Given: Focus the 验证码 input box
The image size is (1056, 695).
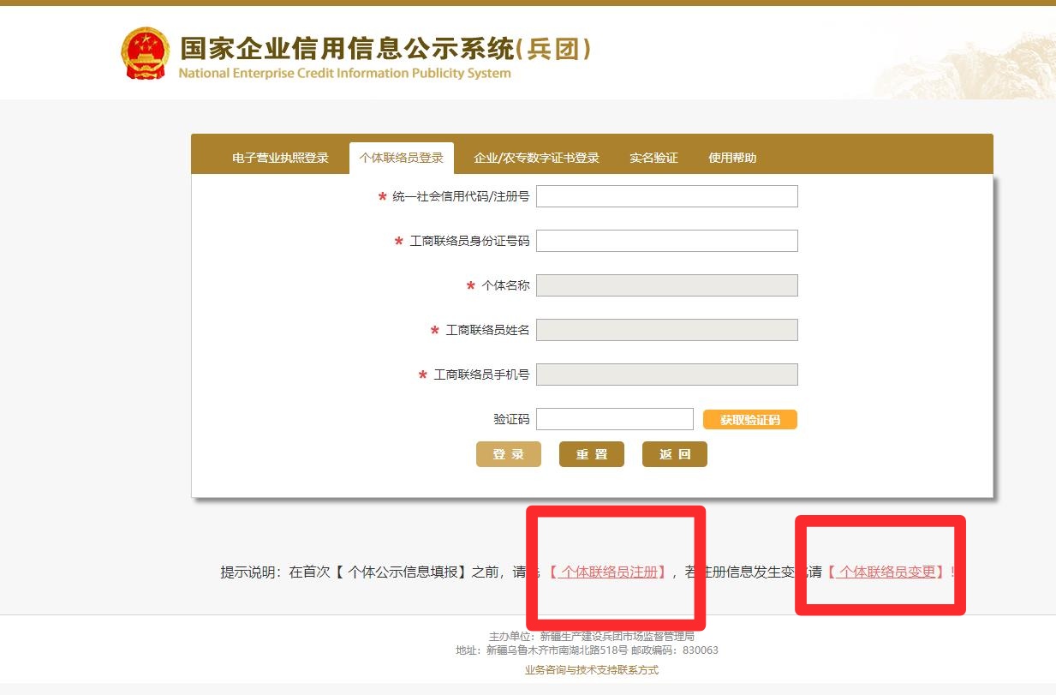Looking at the screenshot, I should click(x=614, y=419).
